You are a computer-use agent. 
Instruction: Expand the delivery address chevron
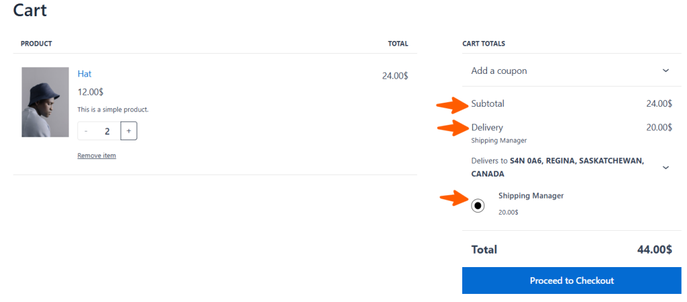[x=666, y=167]
